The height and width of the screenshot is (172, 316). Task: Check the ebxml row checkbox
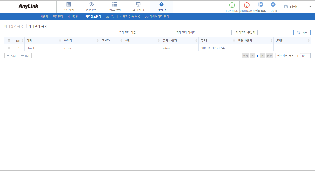[x=9, y=48]
